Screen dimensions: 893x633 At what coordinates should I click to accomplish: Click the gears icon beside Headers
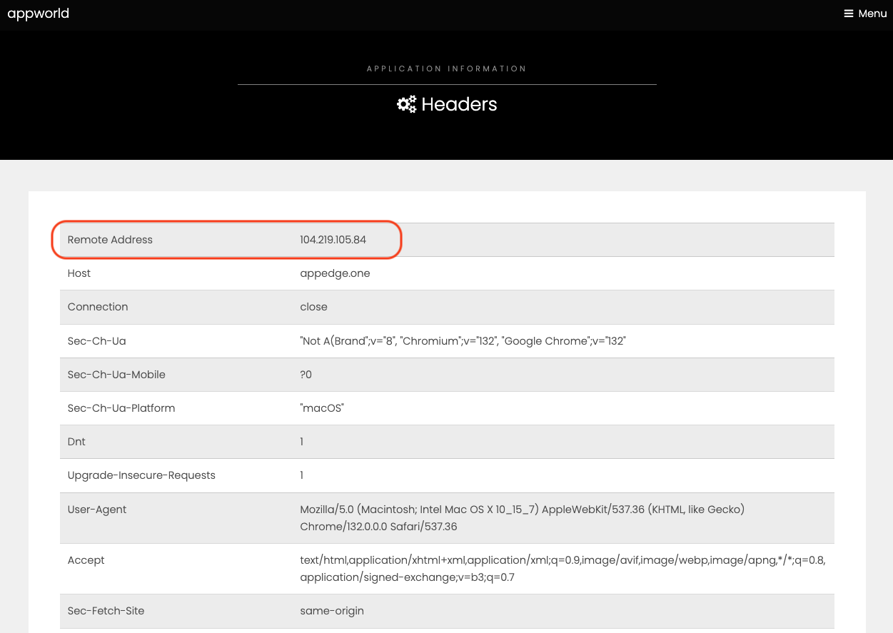[x=406, y=104]
